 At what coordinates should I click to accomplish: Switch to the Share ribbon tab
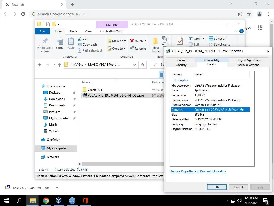coord(73,31)
